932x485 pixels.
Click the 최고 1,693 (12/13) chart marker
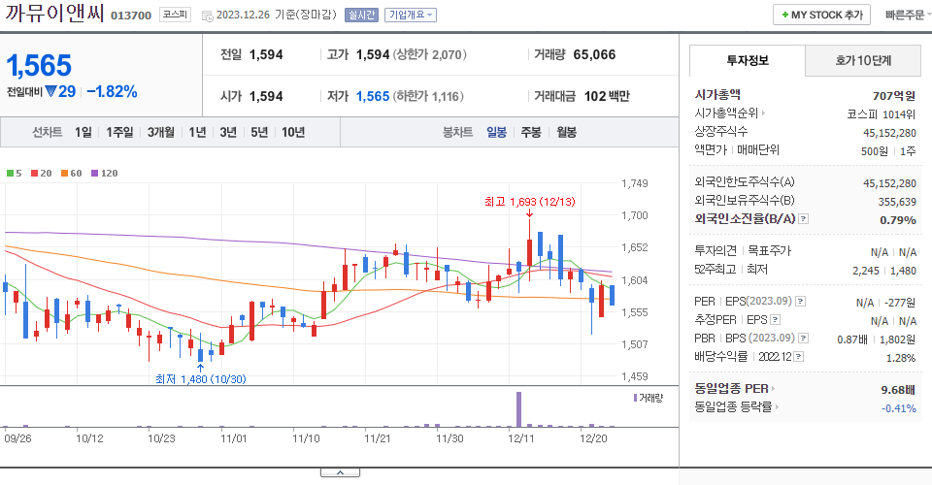(530, 202)
